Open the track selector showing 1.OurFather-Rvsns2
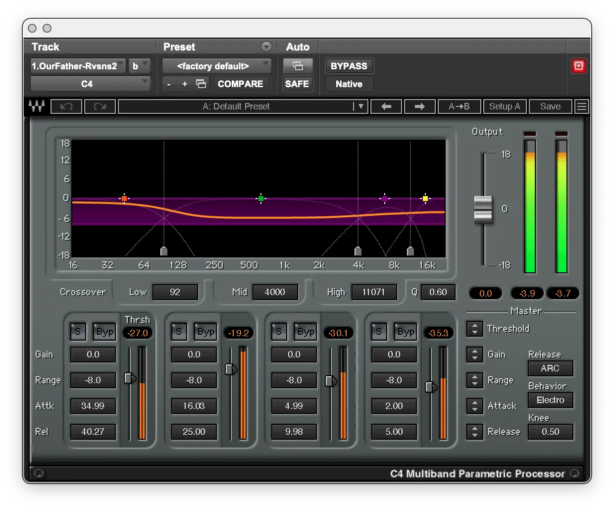The image size is (614, 510). 77,65
